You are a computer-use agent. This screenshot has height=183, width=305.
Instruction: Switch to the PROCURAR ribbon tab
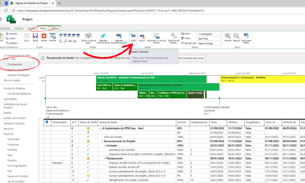click(5, 28)
